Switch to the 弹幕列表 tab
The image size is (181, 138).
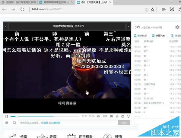point(158,36)
